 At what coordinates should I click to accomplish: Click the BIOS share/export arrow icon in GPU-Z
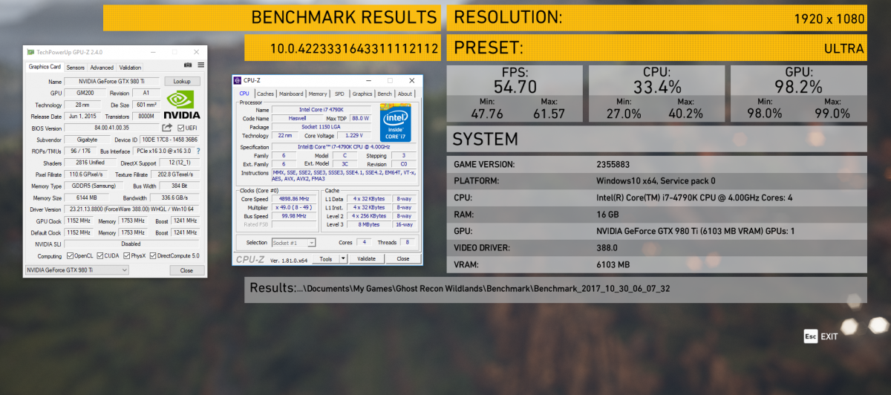click(167, 128)
